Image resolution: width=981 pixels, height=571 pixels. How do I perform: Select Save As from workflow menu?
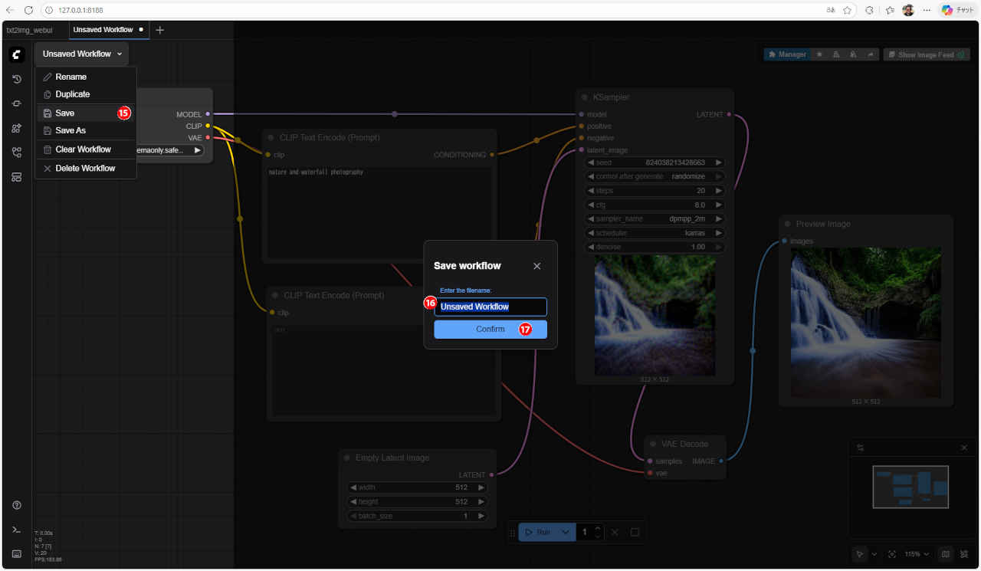point(71,130)
